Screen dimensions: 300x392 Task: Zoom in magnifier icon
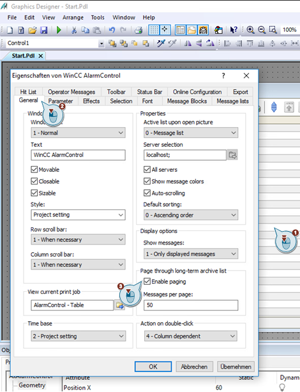(250, 30)
